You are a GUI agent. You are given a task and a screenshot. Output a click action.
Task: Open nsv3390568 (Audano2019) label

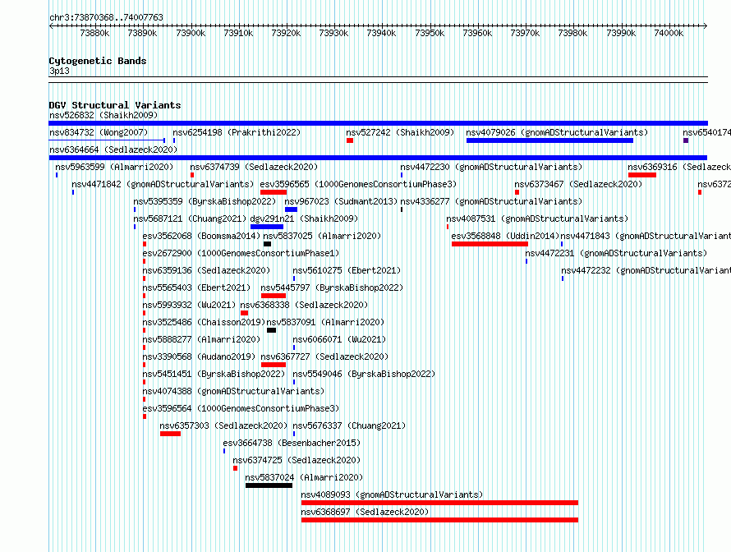[199, 356]
